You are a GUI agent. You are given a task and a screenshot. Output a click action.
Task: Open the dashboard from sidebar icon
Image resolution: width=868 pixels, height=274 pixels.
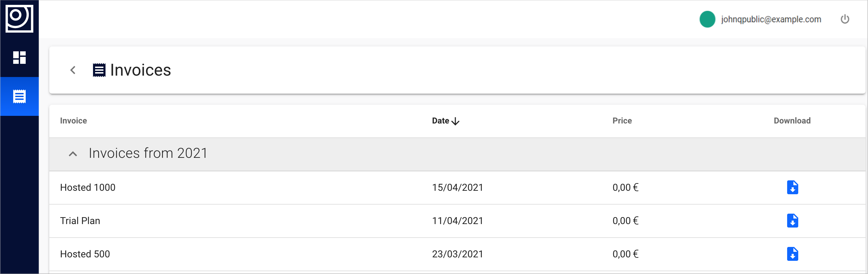point(19,58)
